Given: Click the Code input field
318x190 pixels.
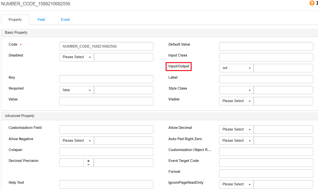Looking at the screenshot, I should click(x=106, y=46).
